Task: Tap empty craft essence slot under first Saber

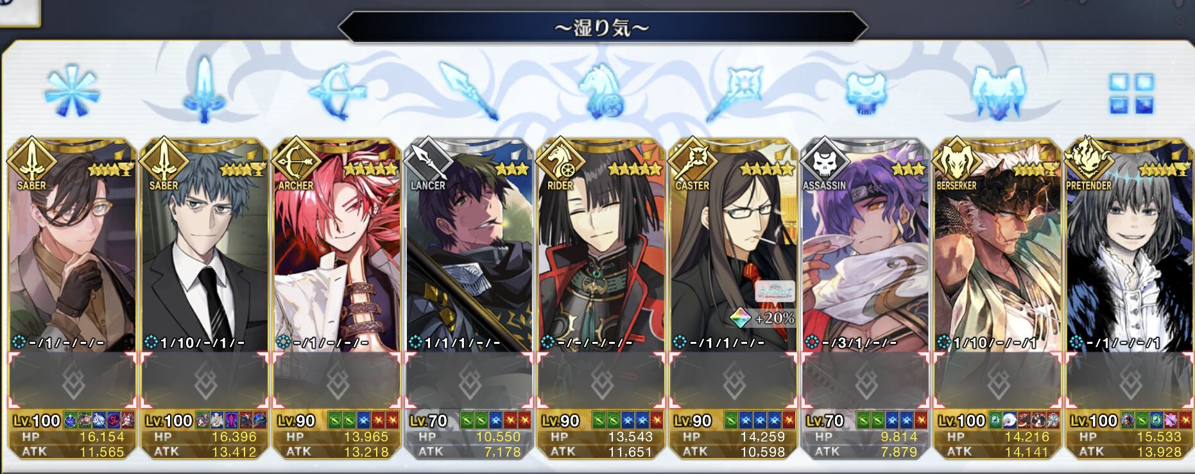Action: tap(73, 380)
